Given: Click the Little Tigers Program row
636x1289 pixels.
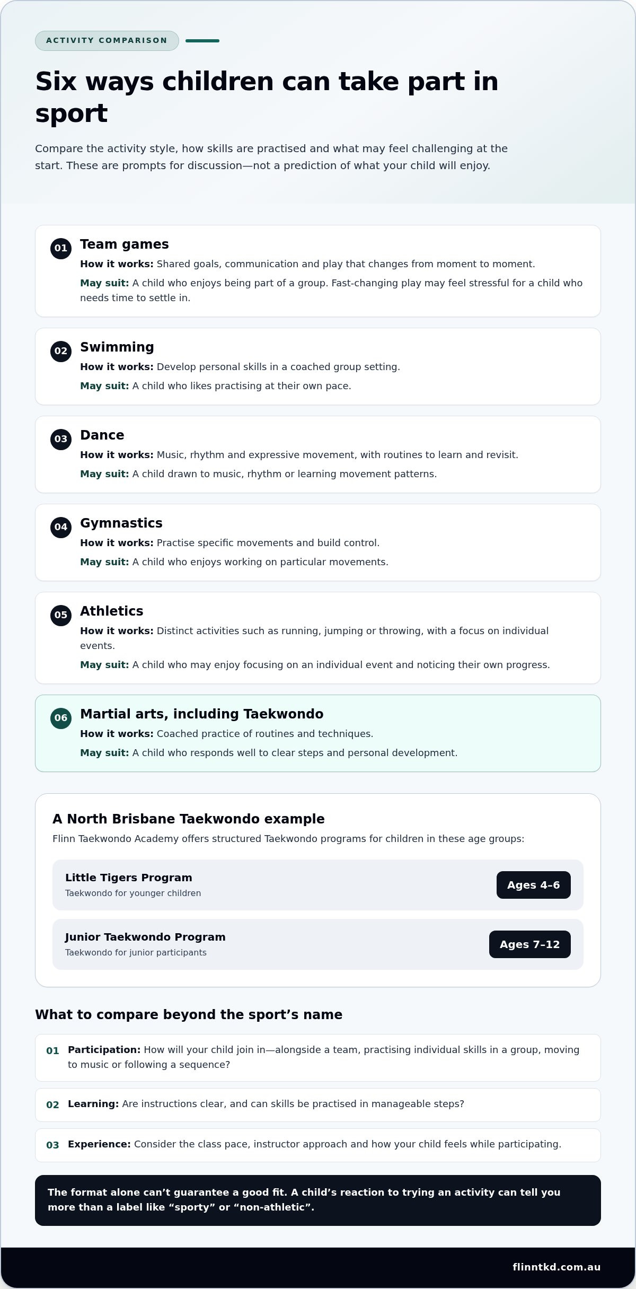Looking at the screenshot, I should click(x=318, y=885).
